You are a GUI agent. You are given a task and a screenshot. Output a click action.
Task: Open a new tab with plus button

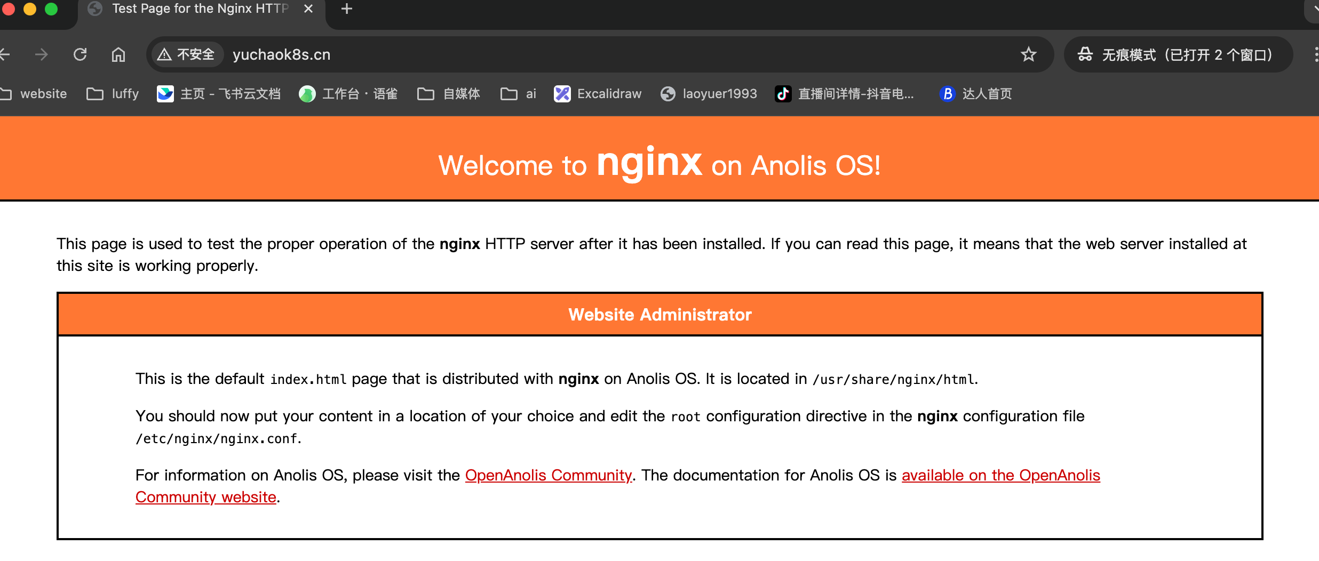(347, 9)
